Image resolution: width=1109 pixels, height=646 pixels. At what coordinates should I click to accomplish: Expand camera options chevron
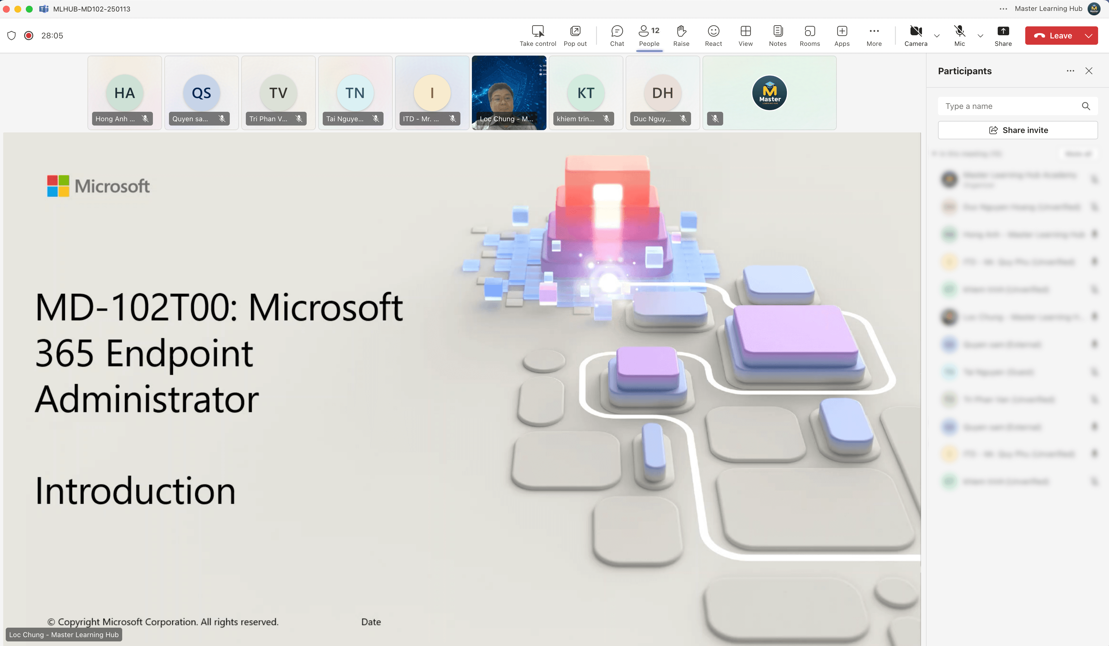(x=937, y=36)
